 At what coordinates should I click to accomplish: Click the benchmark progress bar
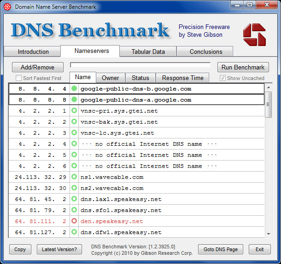coord(140,65)
